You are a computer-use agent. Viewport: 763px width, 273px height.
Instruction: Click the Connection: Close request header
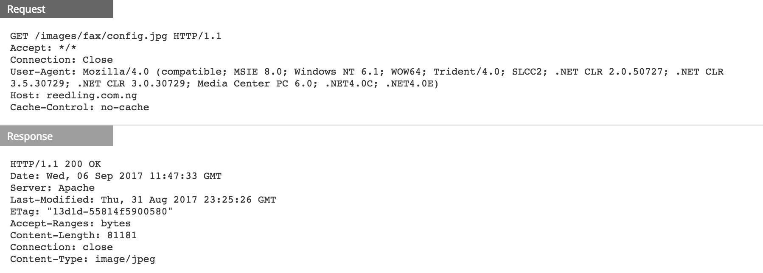tap(61, 60)
